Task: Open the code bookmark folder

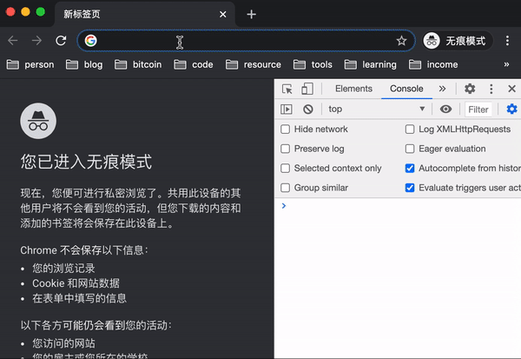Action: 194,64
